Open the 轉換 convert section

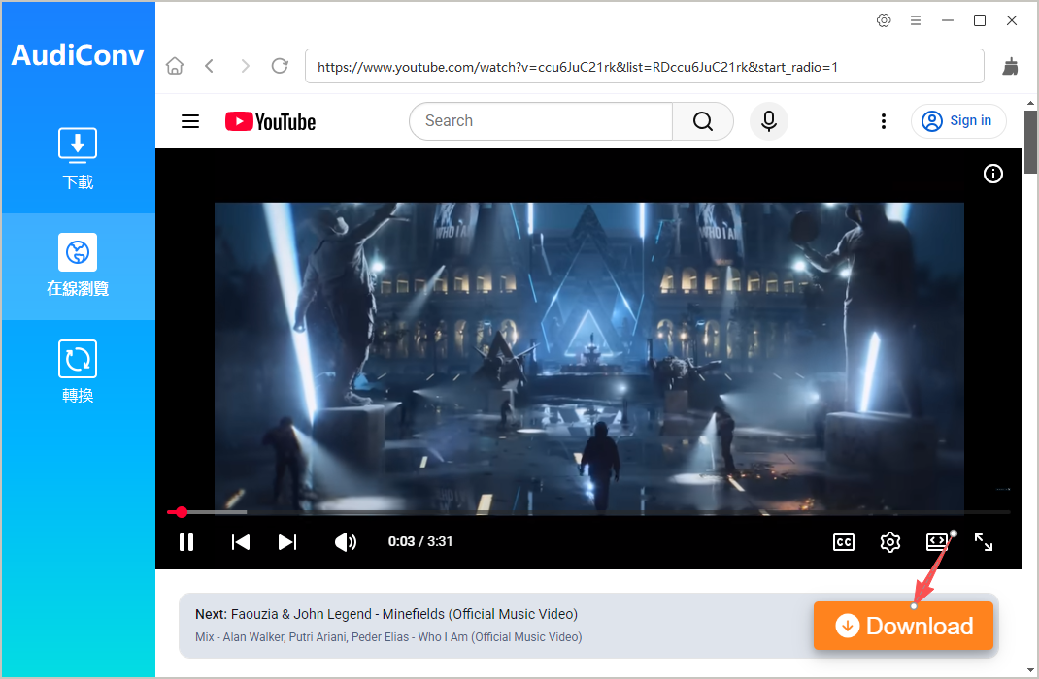point(78,372)
